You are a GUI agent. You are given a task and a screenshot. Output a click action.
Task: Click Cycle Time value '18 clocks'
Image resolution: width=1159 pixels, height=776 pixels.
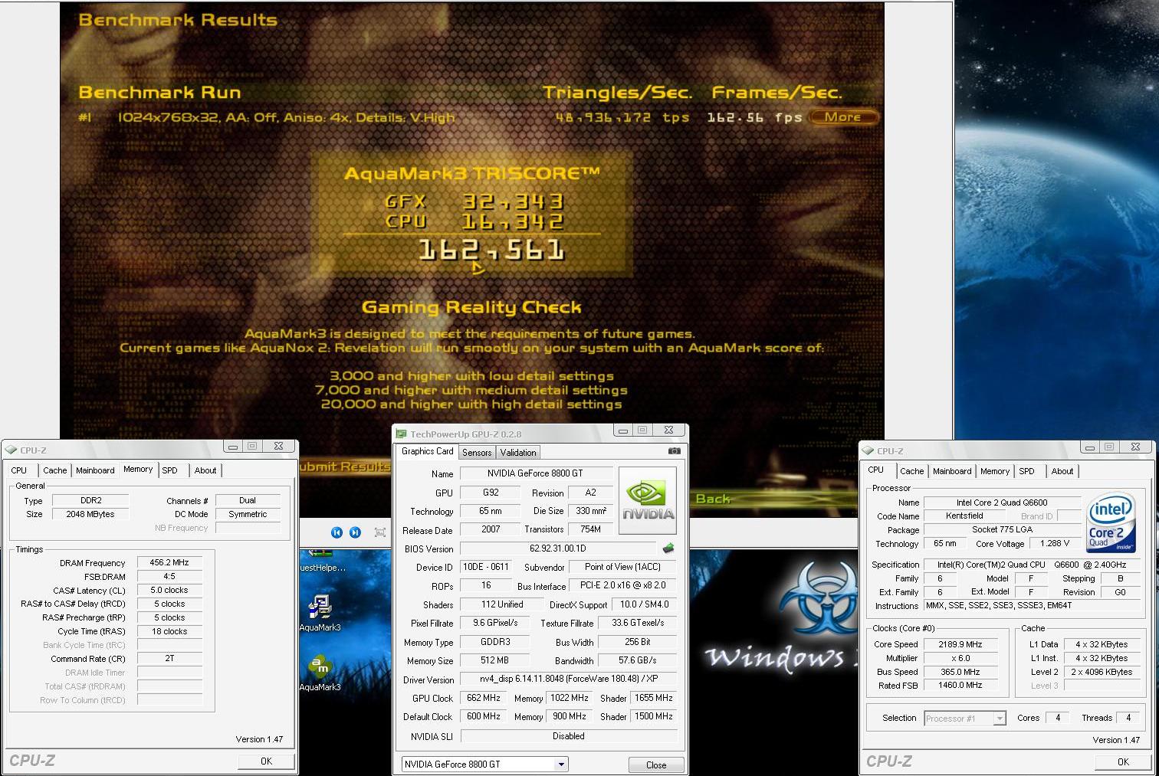169,631
